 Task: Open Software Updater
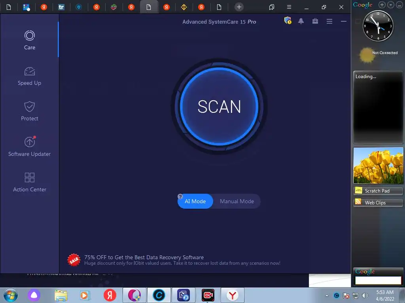[29, 146]
